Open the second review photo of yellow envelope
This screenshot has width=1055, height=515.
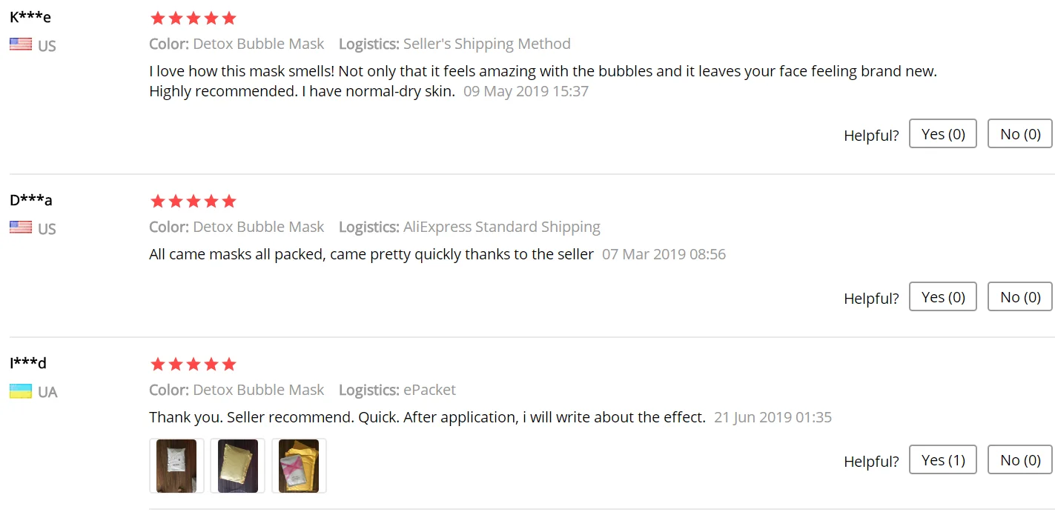pos(238,466)
